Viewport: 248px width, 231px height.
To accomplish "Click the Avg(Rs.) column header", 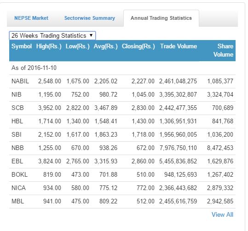I will click(x=106, y=46).
